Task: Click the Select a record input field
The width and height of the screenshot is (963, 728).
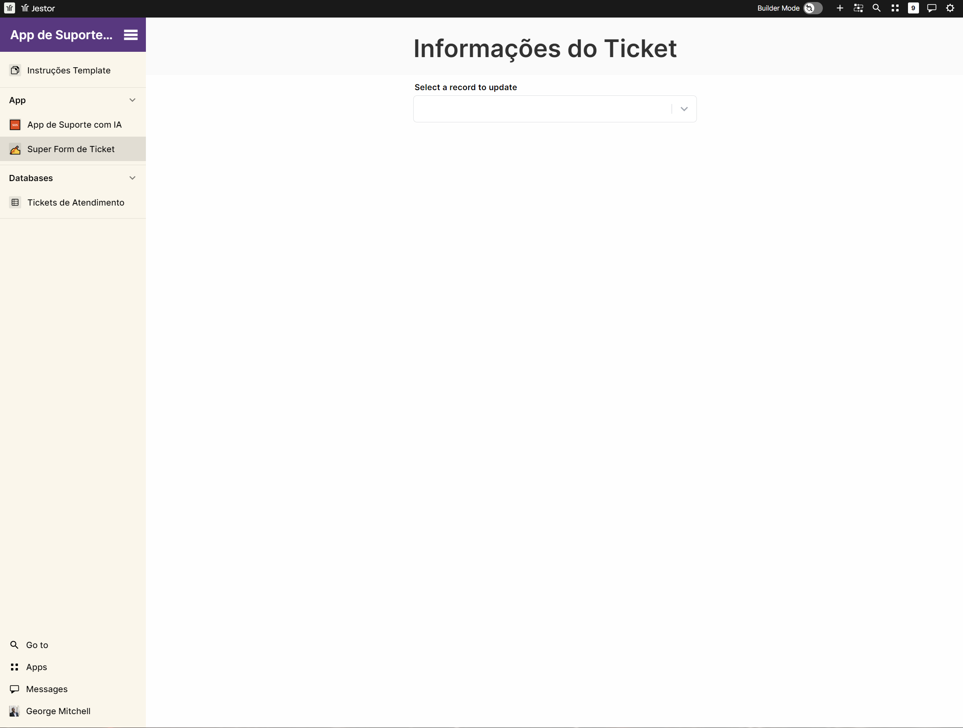Action: click(542, 109)
